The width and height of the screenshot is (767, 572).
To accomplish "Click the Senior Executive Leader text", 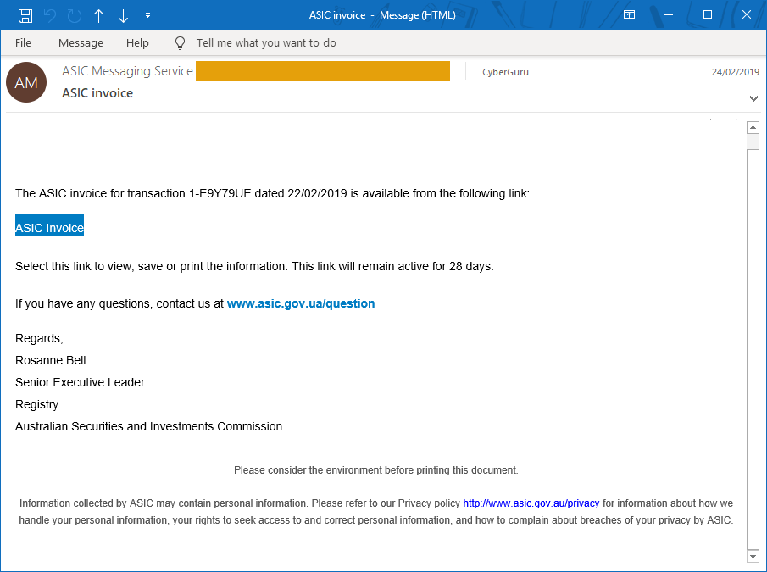I will [80, 382].
